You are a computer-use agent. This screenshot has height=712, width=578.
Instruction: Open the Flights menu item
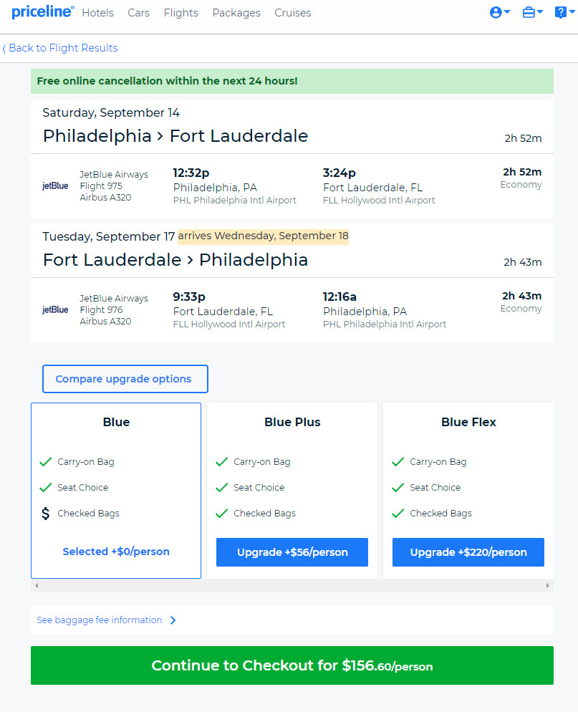(180, 13)
